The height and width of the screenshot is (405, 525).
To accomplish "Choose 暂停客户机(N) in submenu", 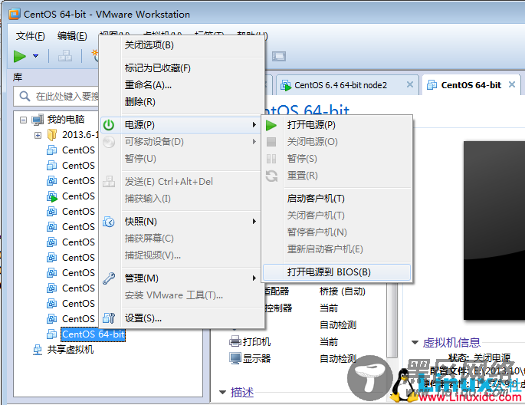I will point(317,232).
